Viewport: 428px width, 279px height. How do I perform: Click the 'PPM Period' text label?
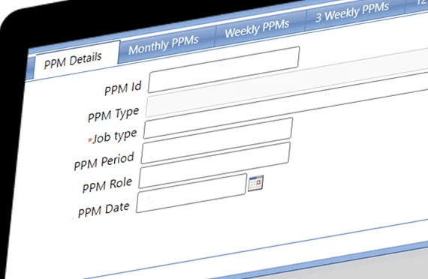click(x=104, y=161)
